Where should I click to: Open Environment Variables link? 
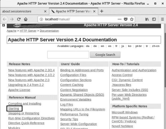coord(76,99)
